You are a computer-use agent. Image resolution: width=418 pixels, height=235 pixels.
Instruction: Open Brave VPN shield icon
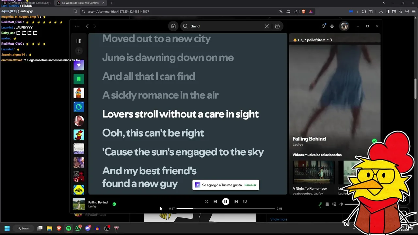(x=407, y=11)
